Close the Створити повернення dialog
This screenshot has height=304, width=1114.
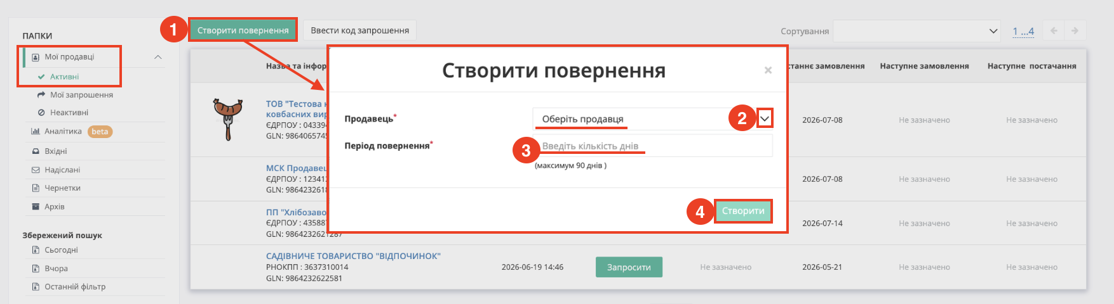(x=768, y=70)
